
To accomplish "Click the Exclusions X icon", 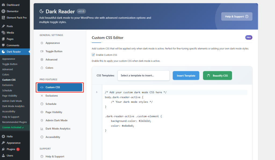I will [42, 96].
